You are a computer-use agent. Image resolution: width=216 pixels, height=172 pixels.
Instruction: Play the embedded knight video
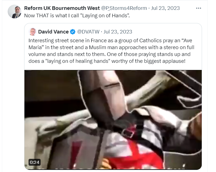coord(113,120)
